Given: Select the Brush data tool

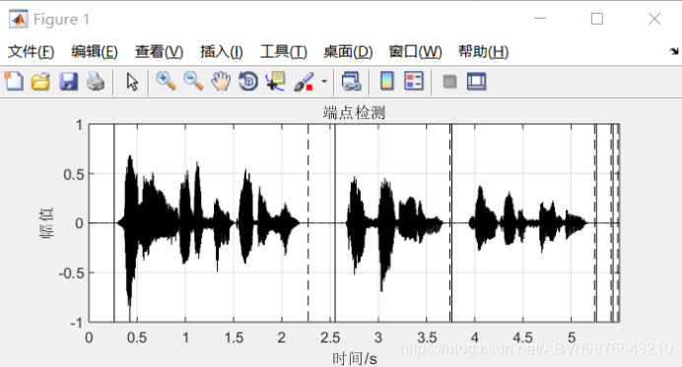Looking at the screenshot, I should point(304,82).
